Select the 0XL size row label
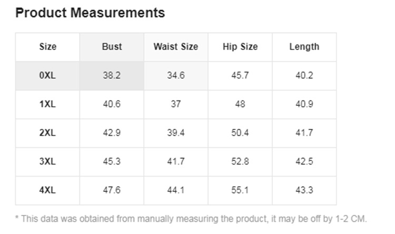The width and height of the screenshot is (395, 234). [x=47, y=76]
